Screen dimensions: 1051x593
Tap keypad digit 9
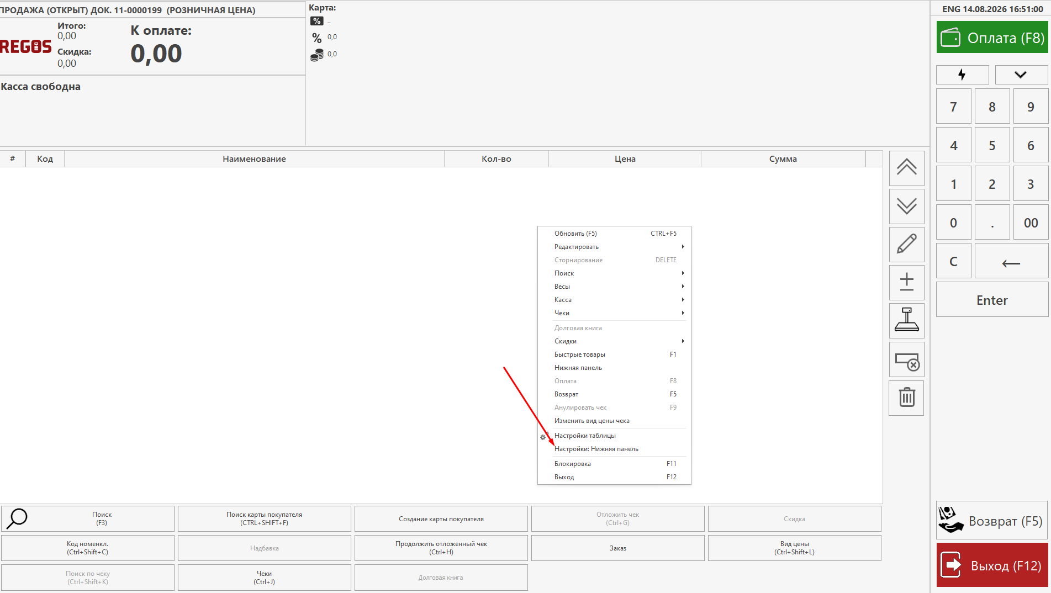(x=1031, y=107)
